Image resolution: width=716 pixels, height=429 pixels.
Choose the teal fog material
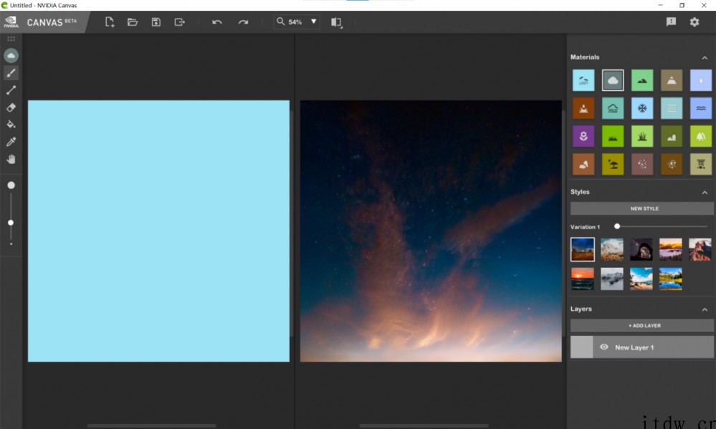point(613,109)
